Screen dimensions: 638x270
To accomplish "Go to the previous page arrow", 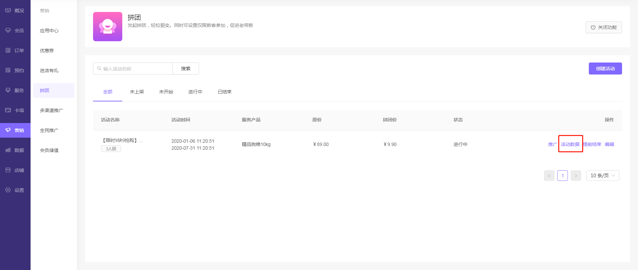I will 549,176.
